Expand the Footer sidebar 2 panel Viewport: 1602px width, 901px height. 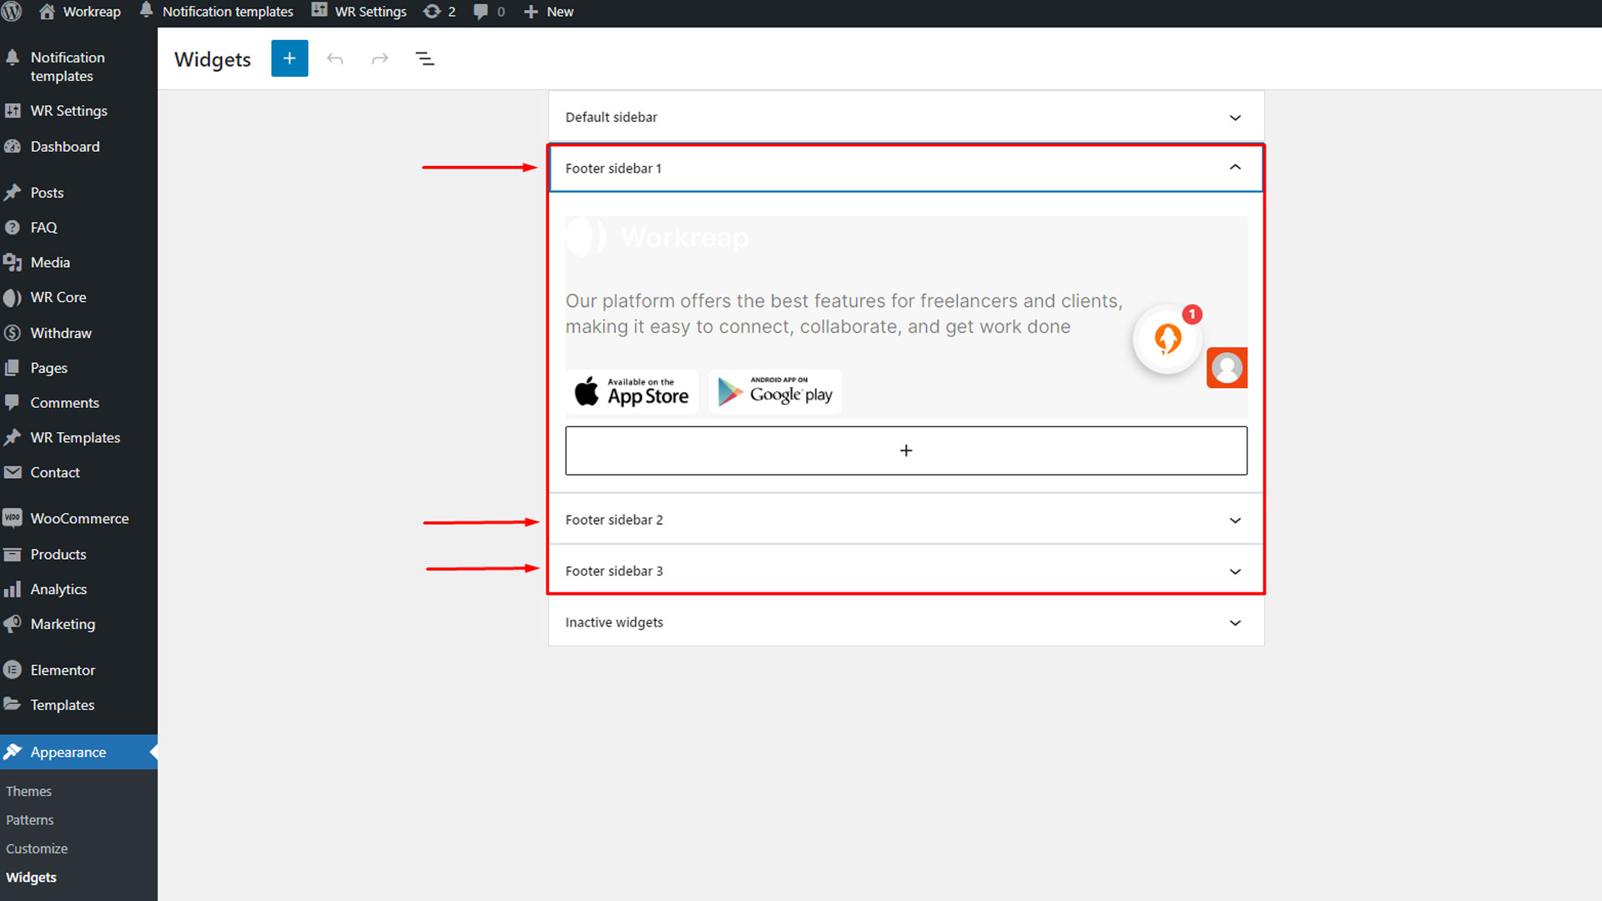tap(1235, 521)
